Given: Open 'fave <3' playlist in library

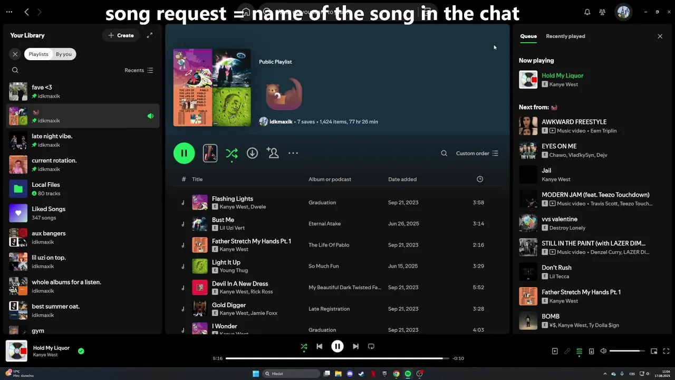Looking at the screenshot, I should click(83, 91).
